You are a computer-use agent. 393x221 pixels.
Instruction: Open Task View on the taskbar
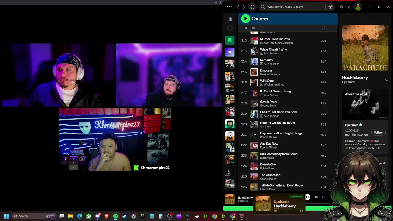pos(62,216)
